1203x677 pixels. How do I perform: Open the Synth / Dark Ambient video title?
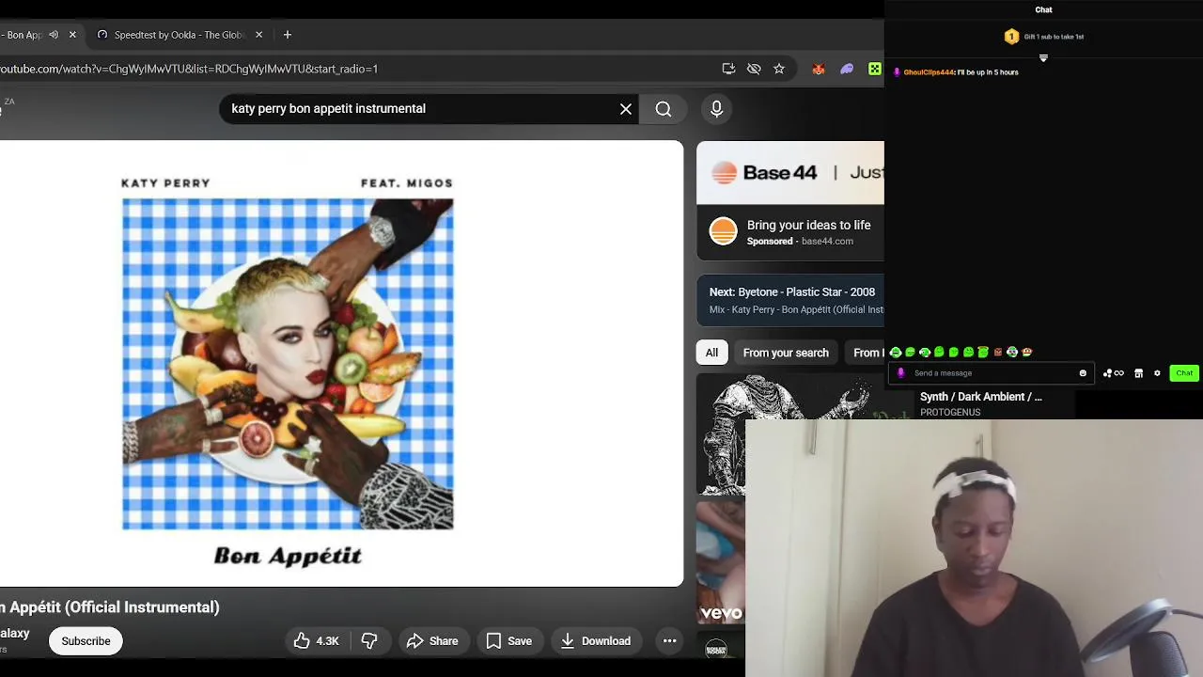click(981, 397)
